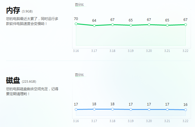Select disk chart marker for 3.21
The width and height of the screenshot is (195, 127).
click(x=167, y=109)
